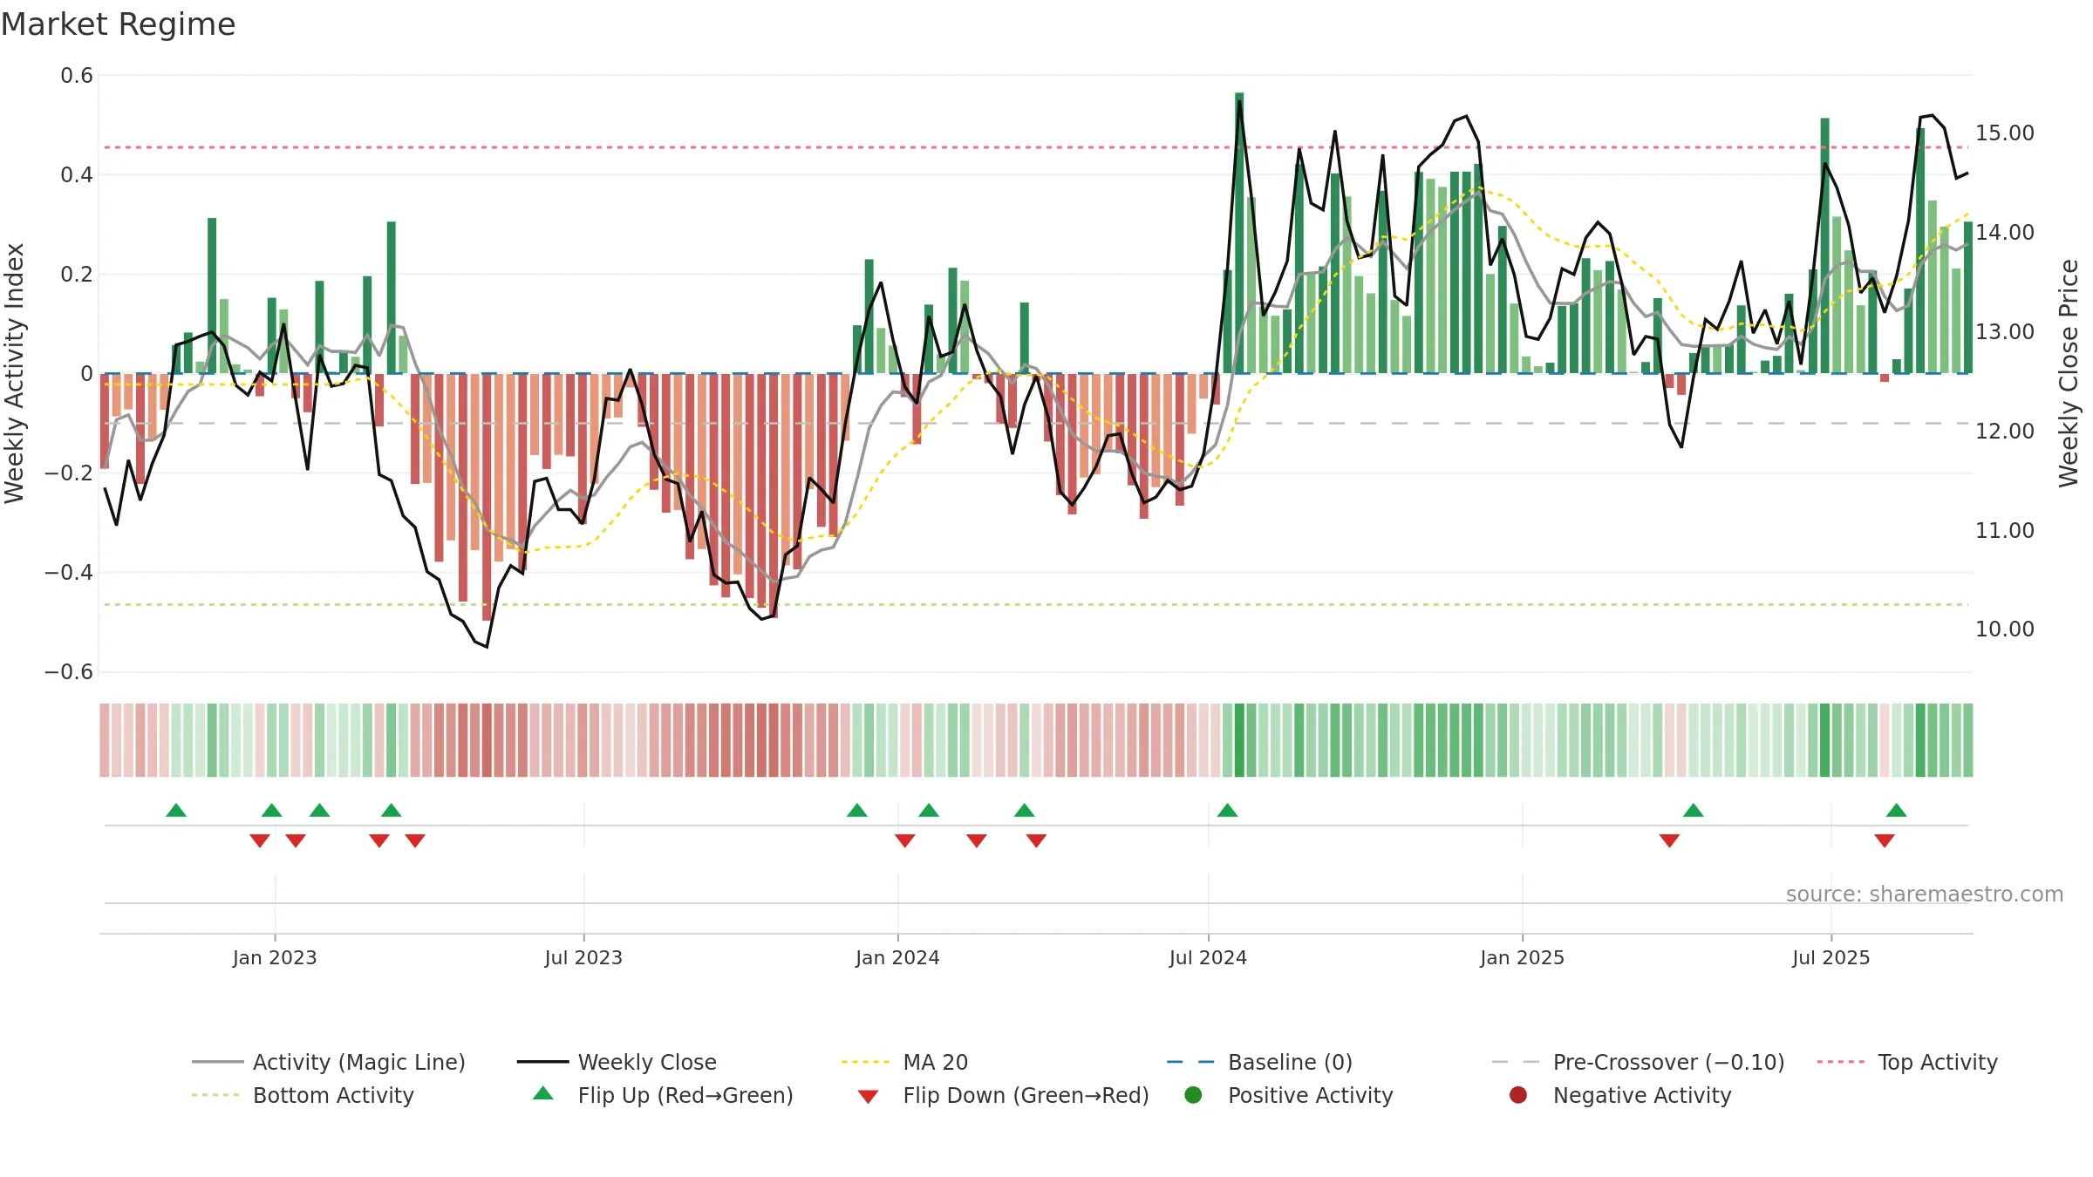Toggle Flip Up (Red→Green) legend entry

[663, 1095]
